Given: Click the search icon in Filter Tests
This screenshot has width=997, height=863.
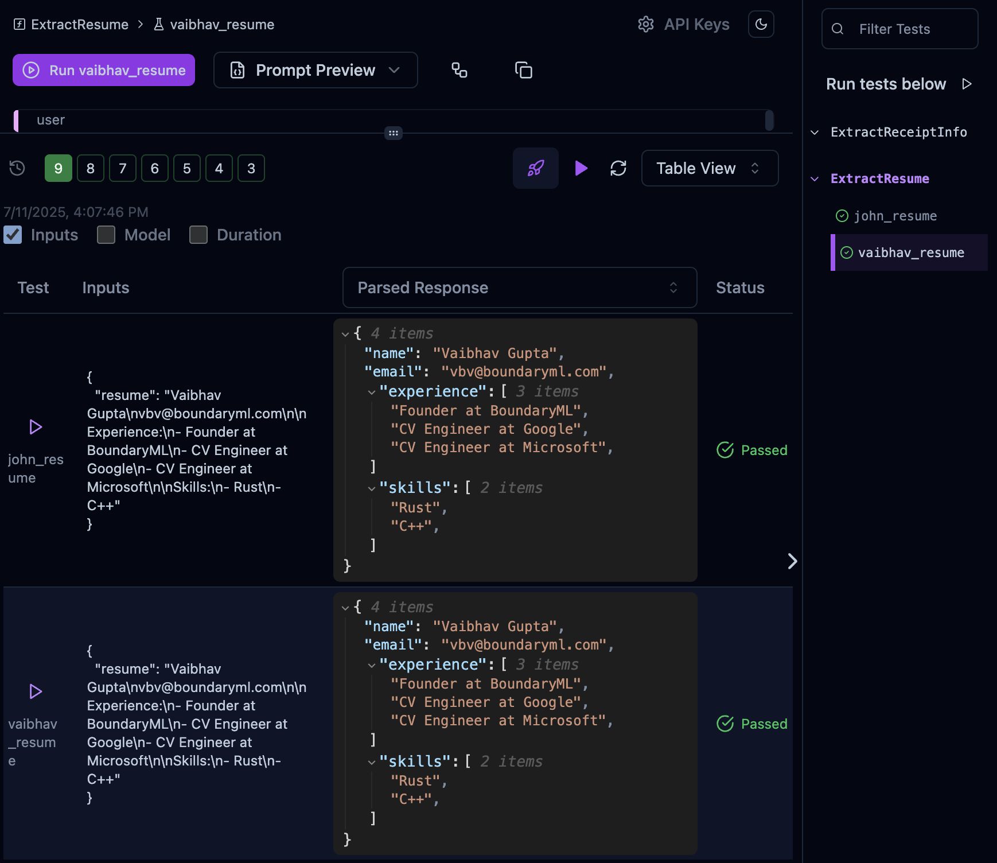Looking at the screenshot, I should pos(838,29).
